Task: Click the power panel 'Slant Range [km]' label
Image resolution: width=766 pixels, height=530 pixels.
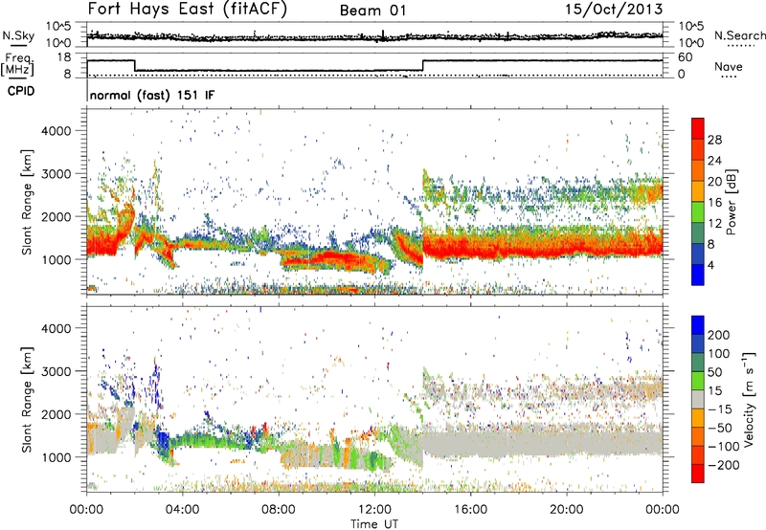Action: [x=27, y=202]
